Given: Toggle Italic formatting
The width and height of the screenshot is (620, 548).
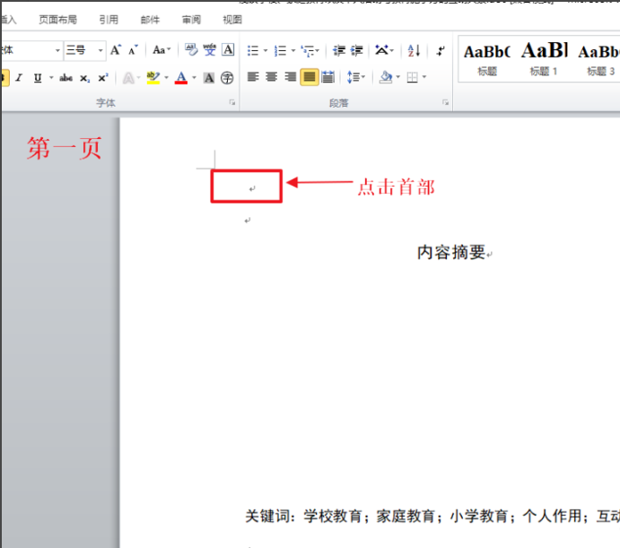Looking at the screenshot, I should pyautogui.click(x=19, y=78).
